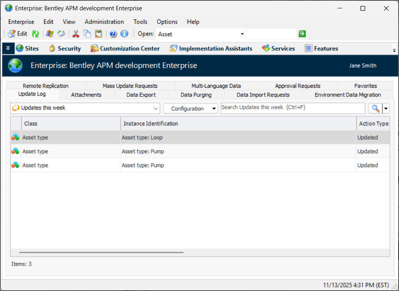Expand the Open Asset dropdown
Screen dimensions: 399x291
tap(242, 34)
